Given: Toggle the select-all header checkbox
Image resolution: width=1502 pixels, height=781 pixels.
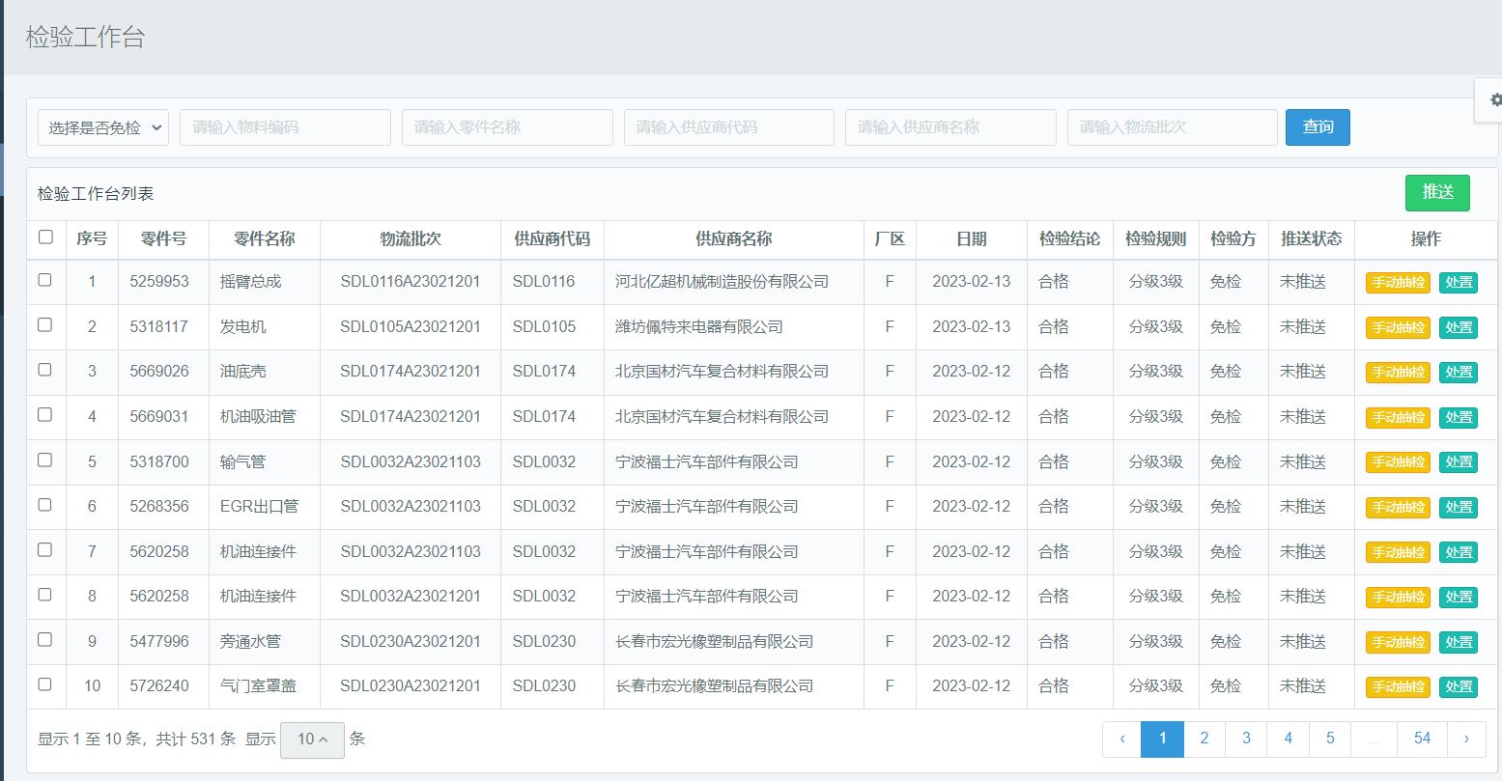Looking at the screenshot, I should (x=45, y=237).
